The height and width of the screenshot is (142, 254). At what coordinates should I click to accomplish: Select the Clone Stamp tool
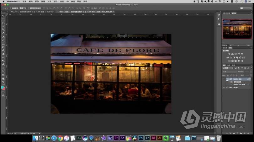[3, 43]
